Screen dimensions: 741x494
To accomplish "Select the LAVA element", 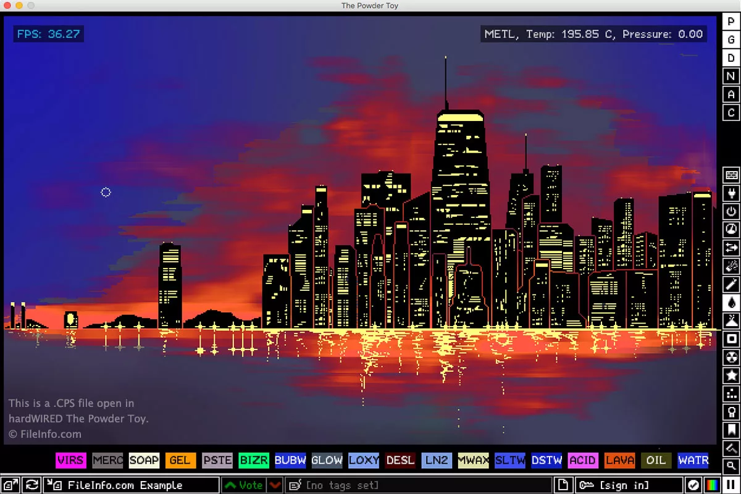I will pyautogui.click(x=620, y=460).
